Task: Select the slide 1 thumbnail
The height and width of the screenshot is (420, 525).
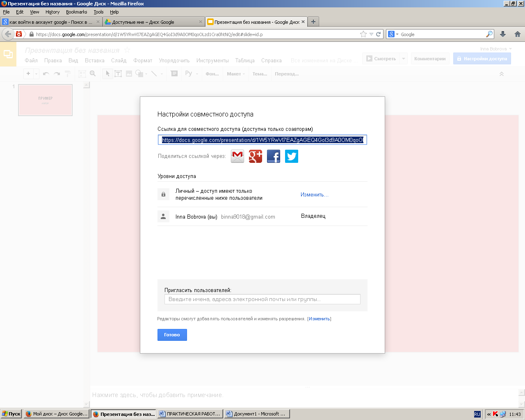Action: pos(46,100)
